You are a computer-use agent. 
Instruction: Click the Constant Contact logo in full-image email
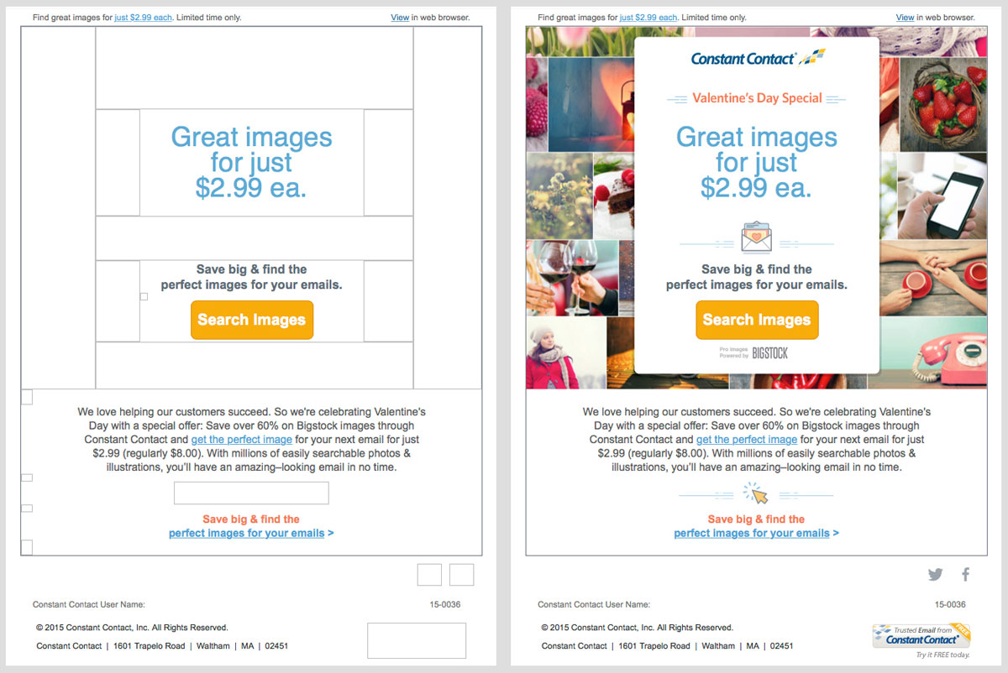(x=758, y=58)
